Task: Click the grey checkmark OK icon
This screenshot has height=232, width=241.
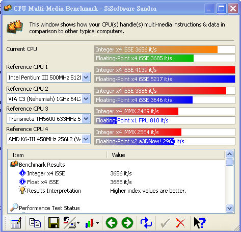Action: pyautogui.click(x=165, y=223)
